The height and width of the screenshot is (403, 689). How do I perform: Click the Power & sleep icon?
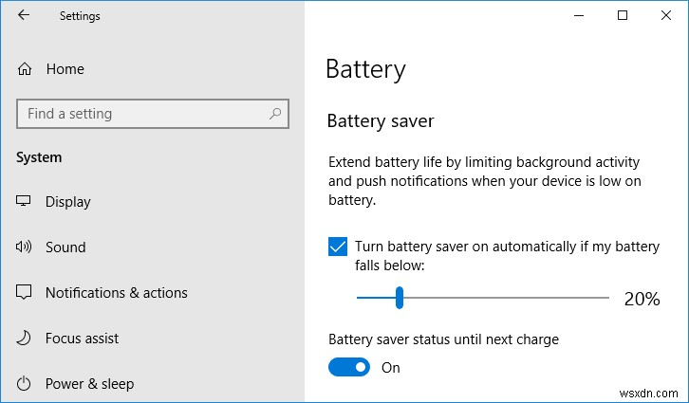[x=25, y=383]
